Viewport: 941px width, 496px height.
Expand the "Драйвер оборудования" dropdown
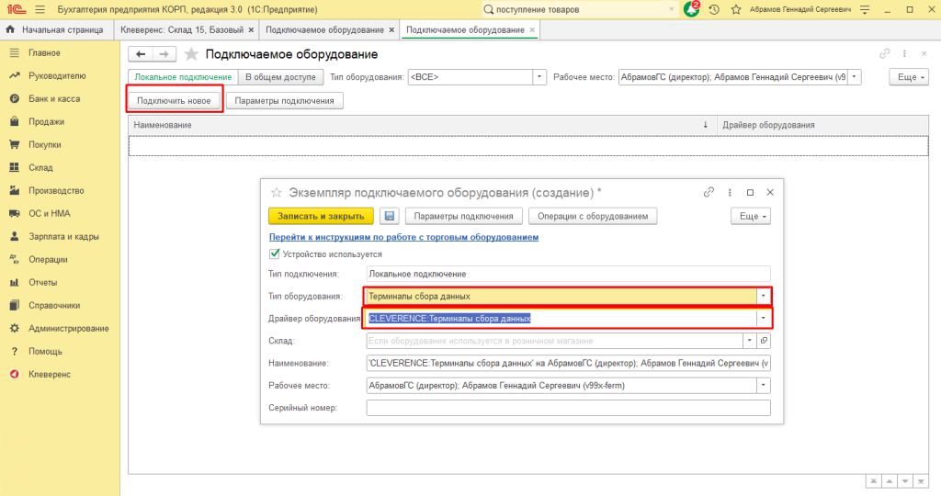tap(763, 318)
